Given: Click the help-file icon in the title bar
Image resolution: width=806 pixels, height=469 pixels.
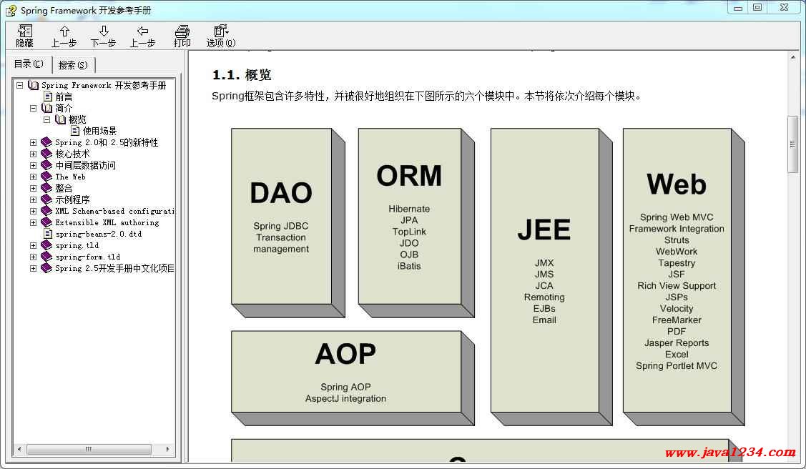Looking at the screenshot, I should point(10,9).
